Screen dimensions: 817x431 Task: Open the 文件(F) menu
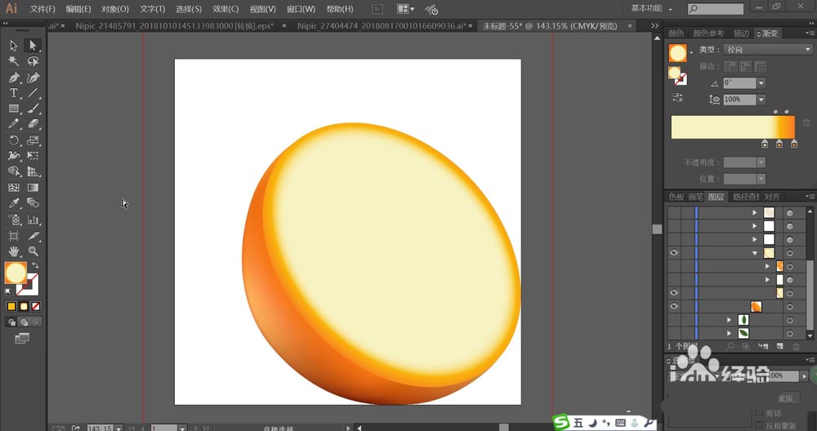tap(42, 9)
